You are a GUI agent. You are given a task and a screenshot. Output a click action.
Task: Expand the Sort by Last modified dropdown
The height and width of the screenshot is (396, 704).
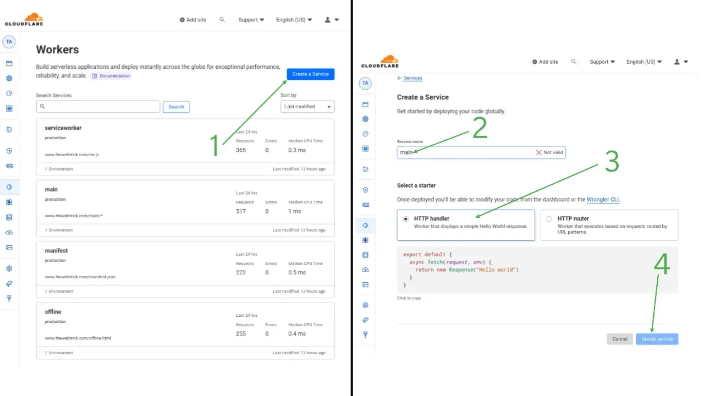click(307, 107)
